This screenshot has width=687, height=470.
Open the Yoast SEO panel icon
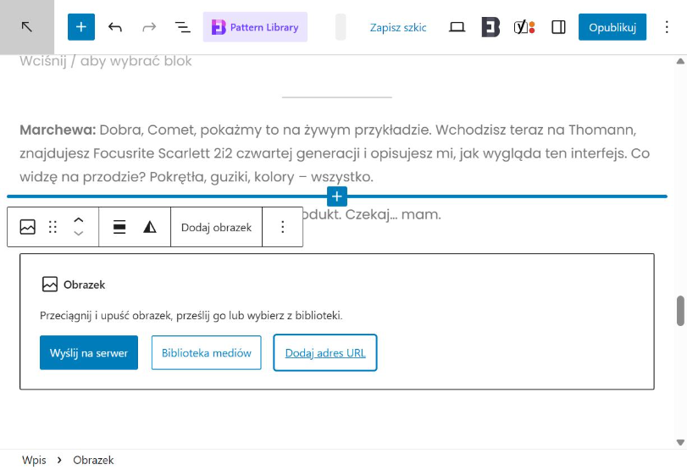pyautogui.click(x=524, y=27)
